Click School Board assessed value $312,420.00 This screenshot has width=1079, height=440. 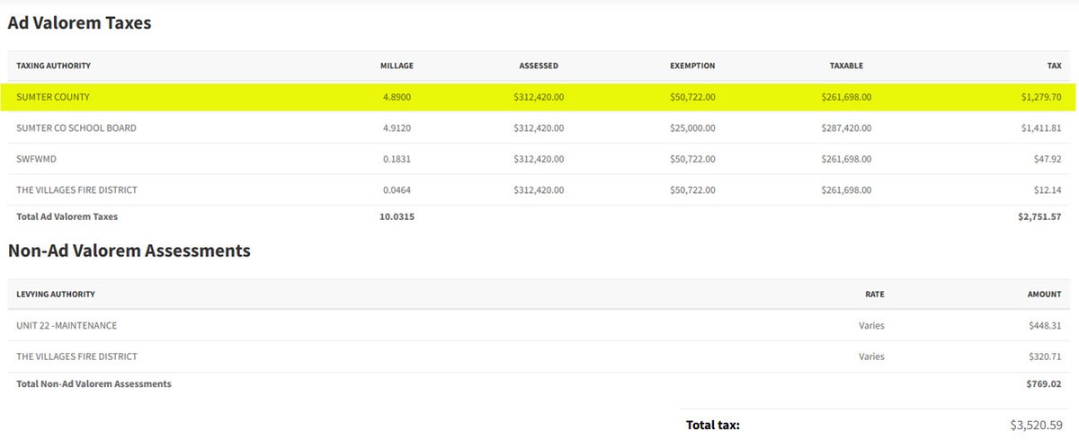539,128
